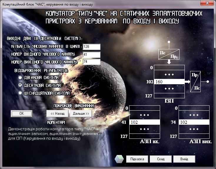This screenshot has height=169, width=216.
Task: Open the Підказка hint button
Action: [137, 159]
